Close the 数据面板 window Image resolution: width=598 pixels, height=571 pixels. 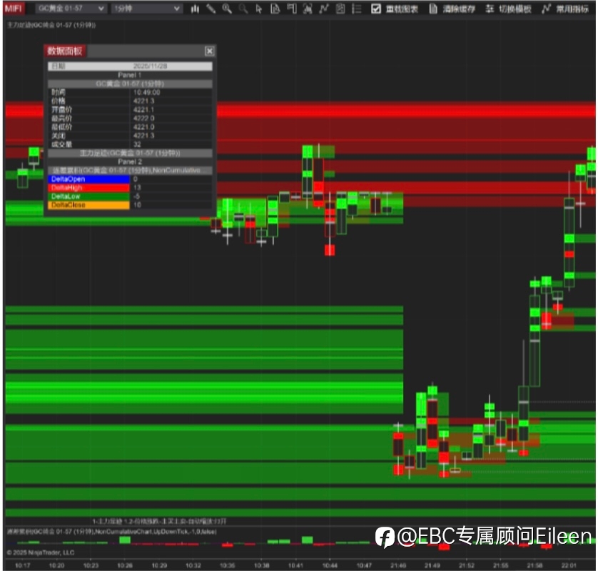click(209, 51)
